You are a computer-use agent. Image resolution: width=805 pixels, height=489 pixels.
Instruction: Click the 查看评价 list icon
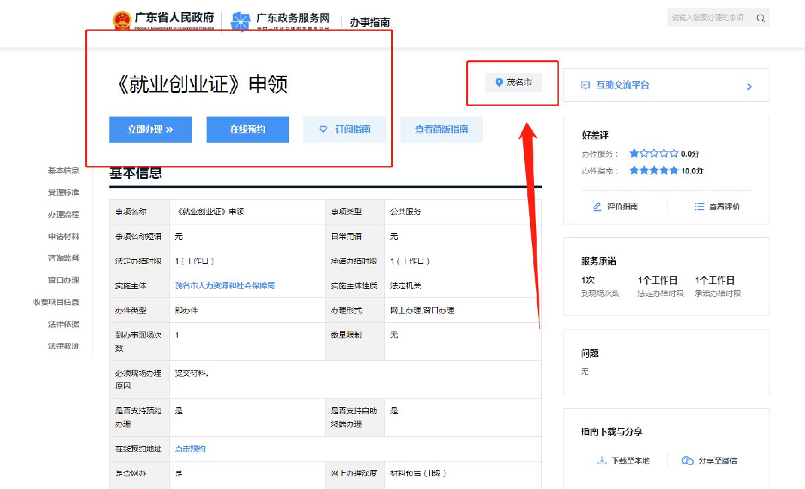[700, 207]
